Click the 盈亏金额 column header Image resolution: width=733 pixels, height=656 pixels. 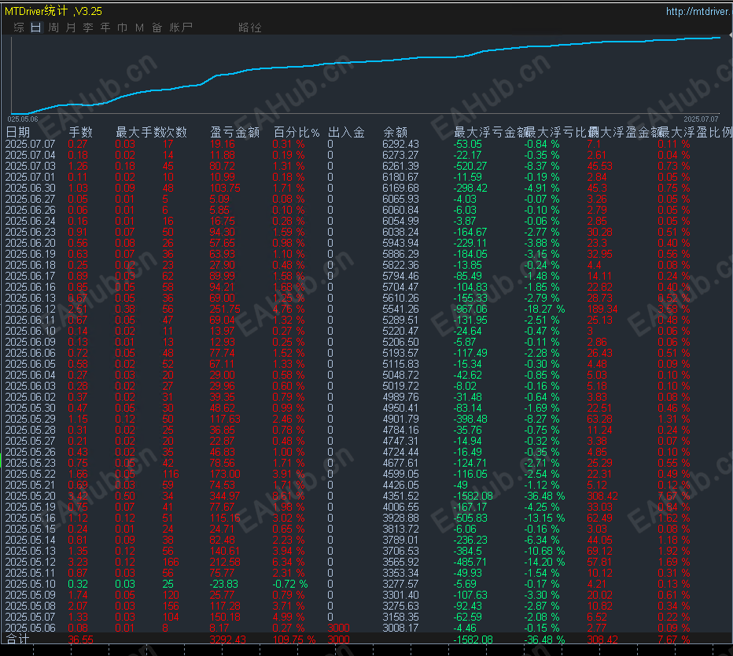click(234, 132)
